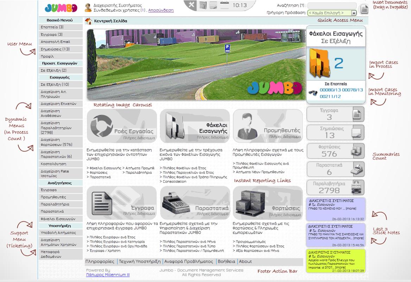Select Σημειώσεις (13) menu item
The height and width of the screenshot is (282, 411).
[61, 49]
